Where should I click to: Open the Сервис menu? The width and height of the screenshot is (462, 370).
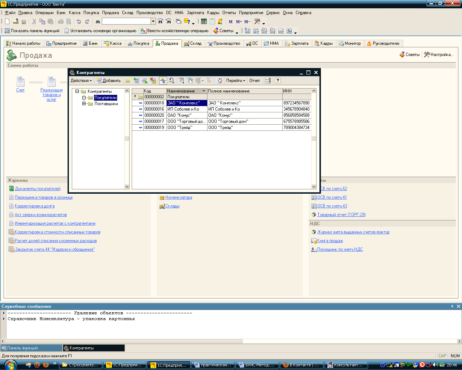273,13
